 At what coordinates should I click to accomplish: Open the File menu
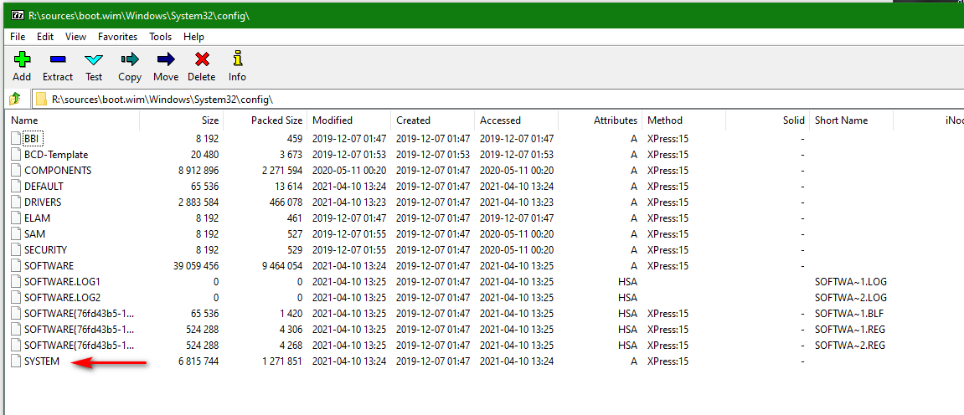18,37
